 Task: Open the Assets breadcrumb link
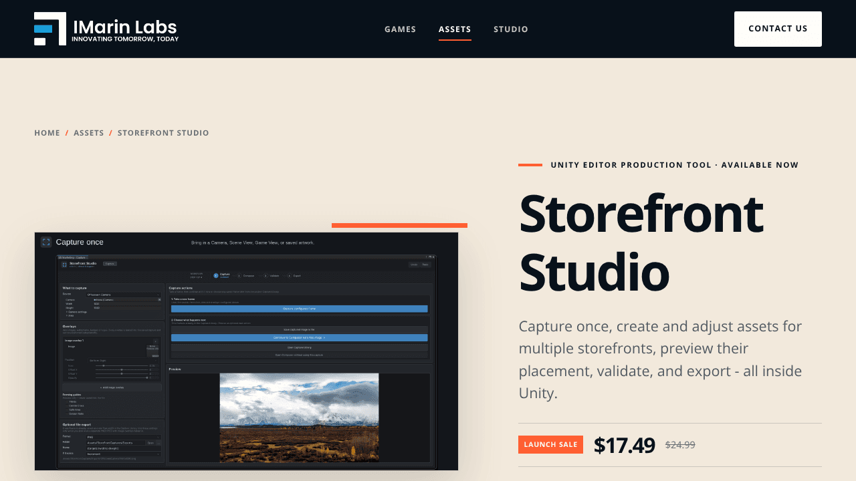click(89, 133)
